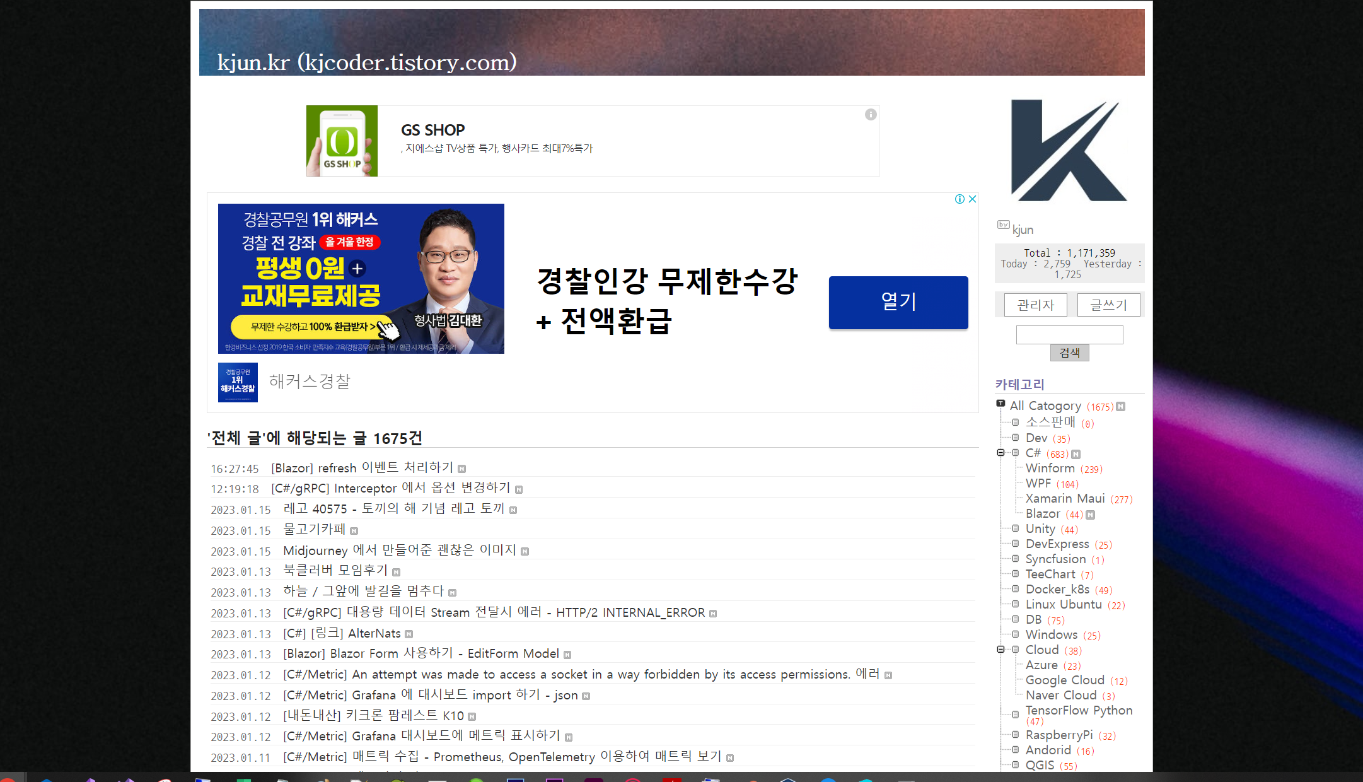Viewport: 1363px width, 782px height.
Task: Open the Docker_k8s category
Action: point(1057,589)
